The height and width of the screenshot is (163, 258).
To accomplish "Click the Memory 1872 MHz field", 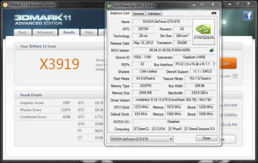I will click(x=174, y=107).
